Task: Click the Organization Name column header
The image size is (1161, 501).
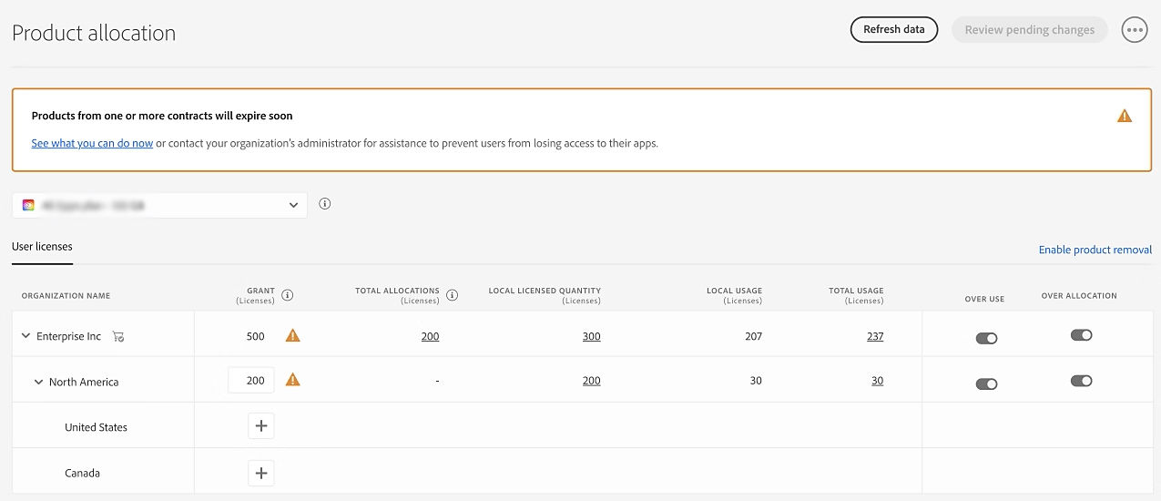Action: point(66,296)
